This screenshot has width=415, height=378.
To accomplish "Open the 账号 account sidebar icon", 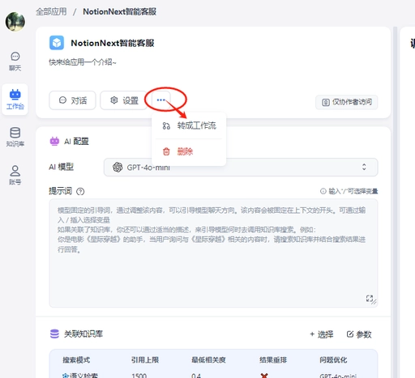I will (x=15, y=175).
